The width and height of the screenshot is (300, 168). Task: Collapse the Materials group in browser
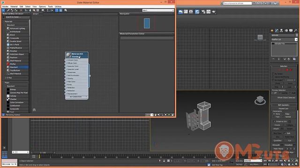pyautogui.click(x=4, y=21)
